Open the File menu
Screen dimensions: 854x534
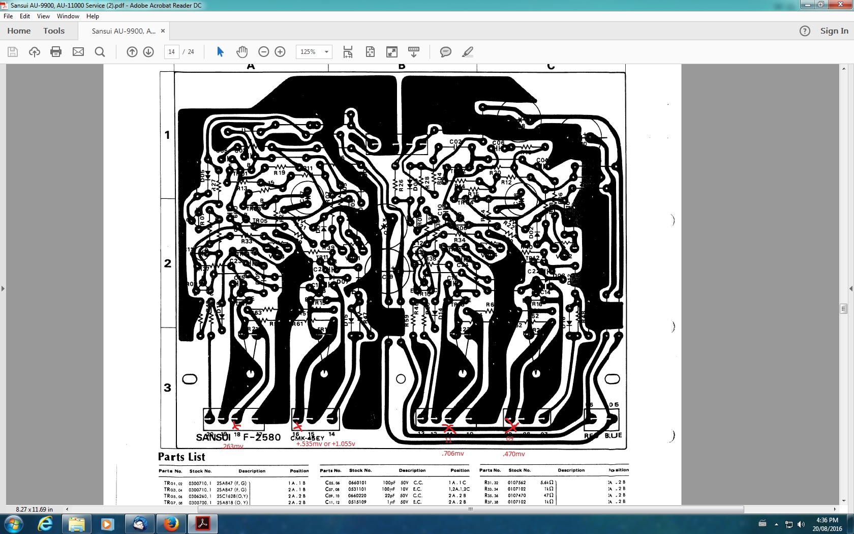point(8,16)
